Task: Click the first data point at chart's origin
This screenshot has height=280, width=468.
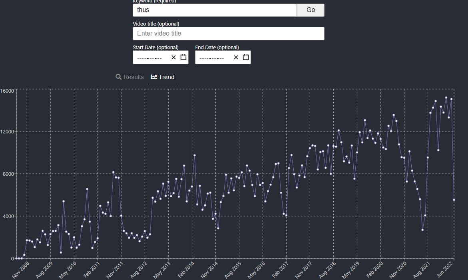Action: point(16,258)
